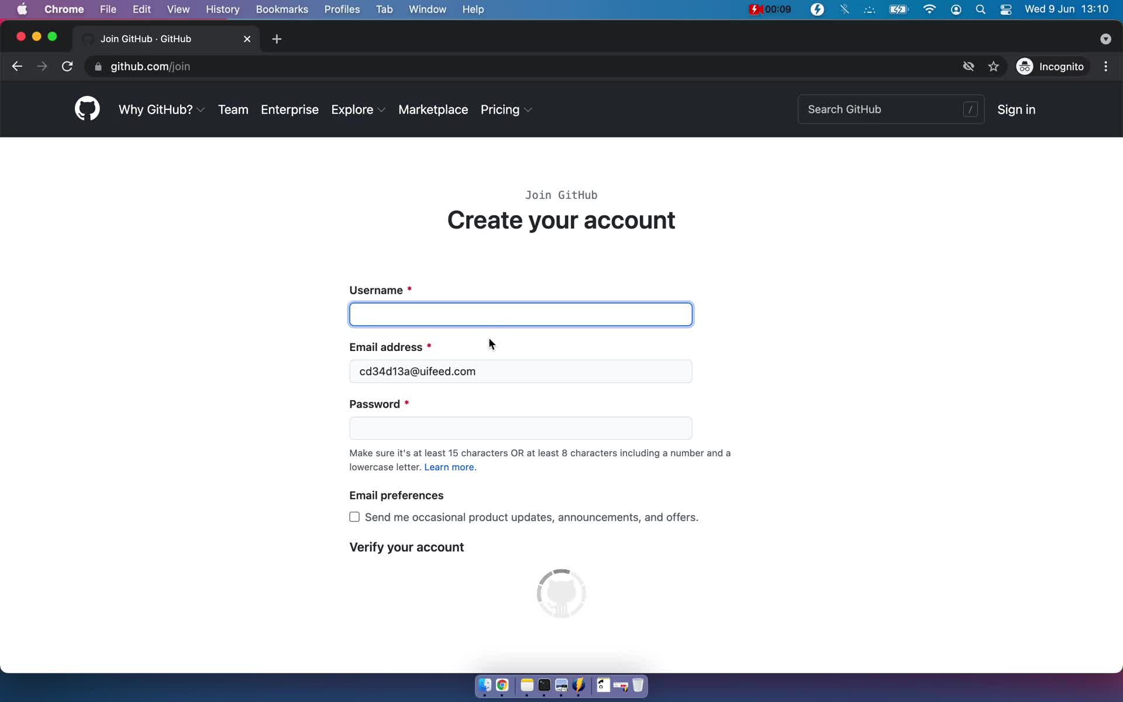Click the Sign in link
Viewport: 1123px width, 702px height.
(x=1016, y=109)
